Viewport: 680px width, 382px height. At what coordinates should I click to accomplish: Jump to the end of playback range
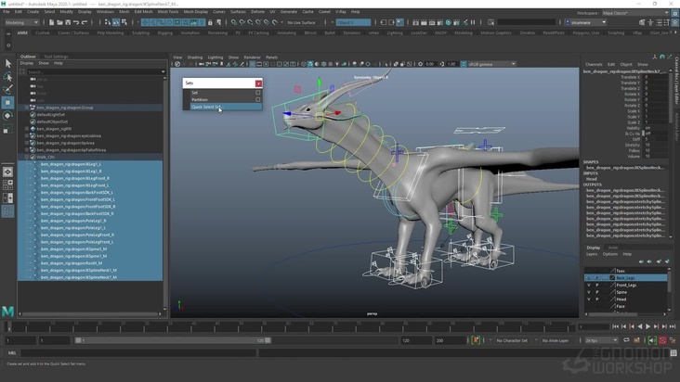point(673,326)
